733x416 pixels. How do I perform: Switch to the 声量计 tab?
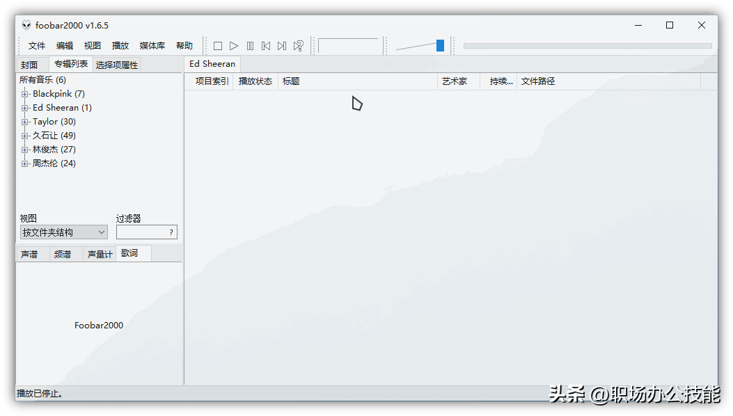[x=100, y=255]
